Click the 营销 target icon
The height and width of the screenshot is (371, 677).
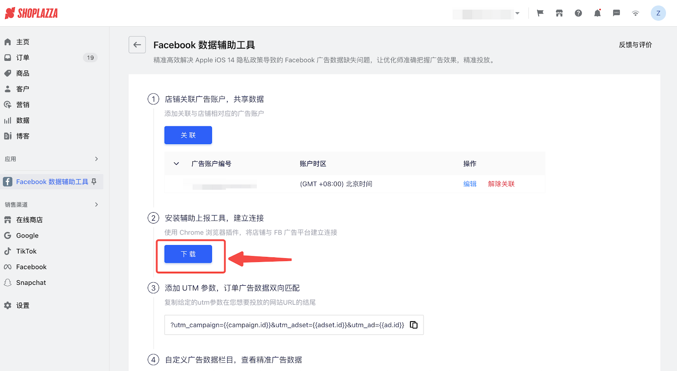[x=8, y=104]
